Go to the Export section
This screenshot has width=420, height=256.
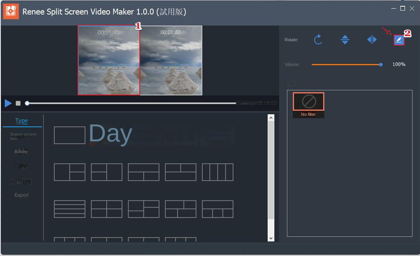point(21,195)
